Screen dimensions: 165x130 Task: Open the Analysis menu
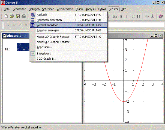point(90,9)
